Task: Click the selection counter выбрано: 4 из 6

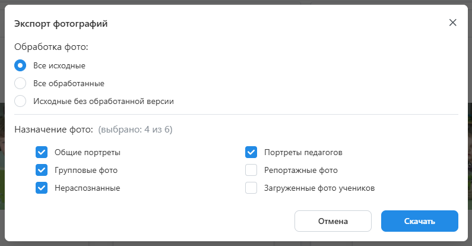Action: click(x=135, y=129)
